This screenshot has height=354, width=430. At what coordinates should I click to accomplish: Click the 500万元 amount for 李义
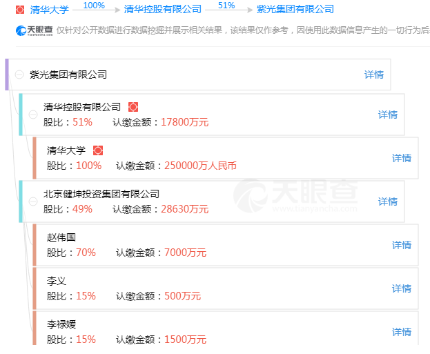pyautogui.click(x=183, y=296)
